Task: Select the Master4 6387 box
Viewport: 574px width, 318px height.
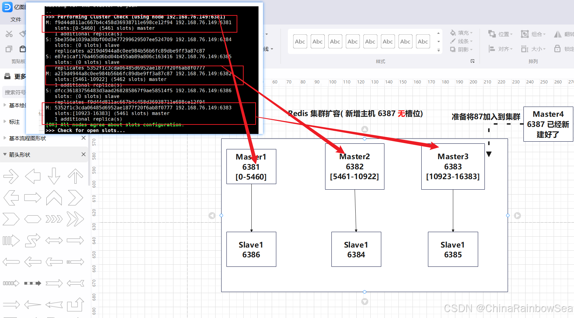Action: pyautogui.click(x=548, y=124)
